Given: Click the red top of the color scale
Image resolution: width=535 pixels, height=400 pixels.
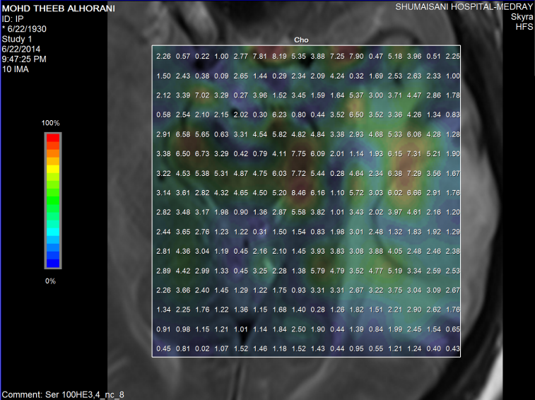Looking at the screenshot, I should pos(54,139).
